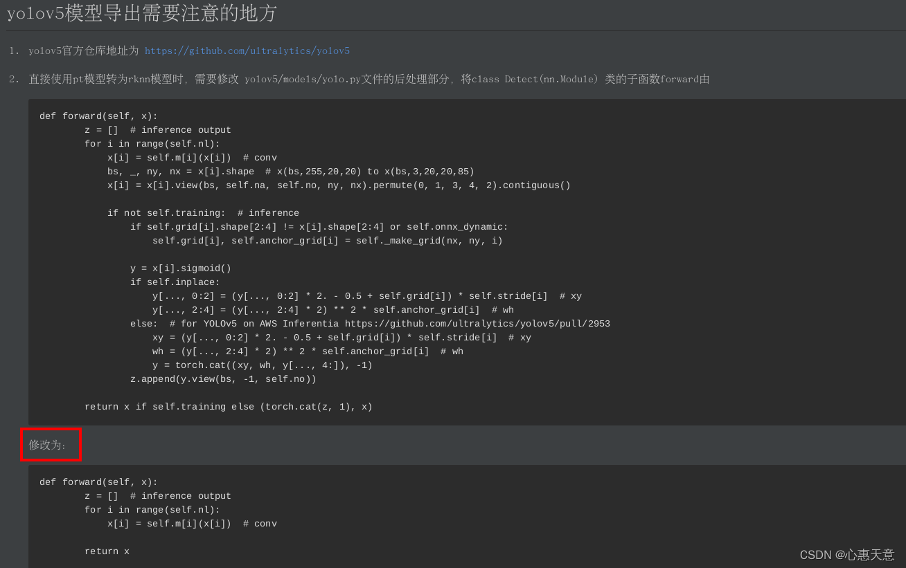Click the heading "yolov5模型导出需要注意的地方"

pyautogui.click(x=142, y=12)
